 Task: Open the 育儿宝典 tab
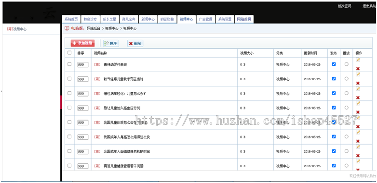(129, 19)
